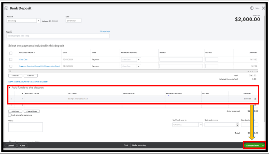Open the Cash back goes to dropdown
The width and height of the screenshot is (269, 154).
click(x=201, y=125)
